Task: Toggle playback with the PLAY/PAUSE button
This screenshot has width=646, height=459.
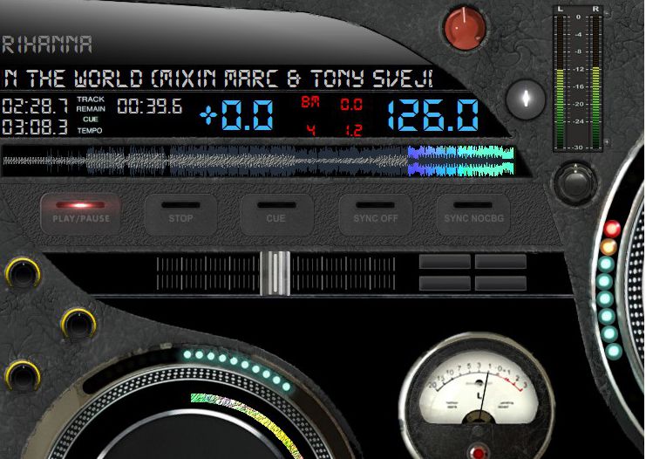Action: (x=81, y=214)
